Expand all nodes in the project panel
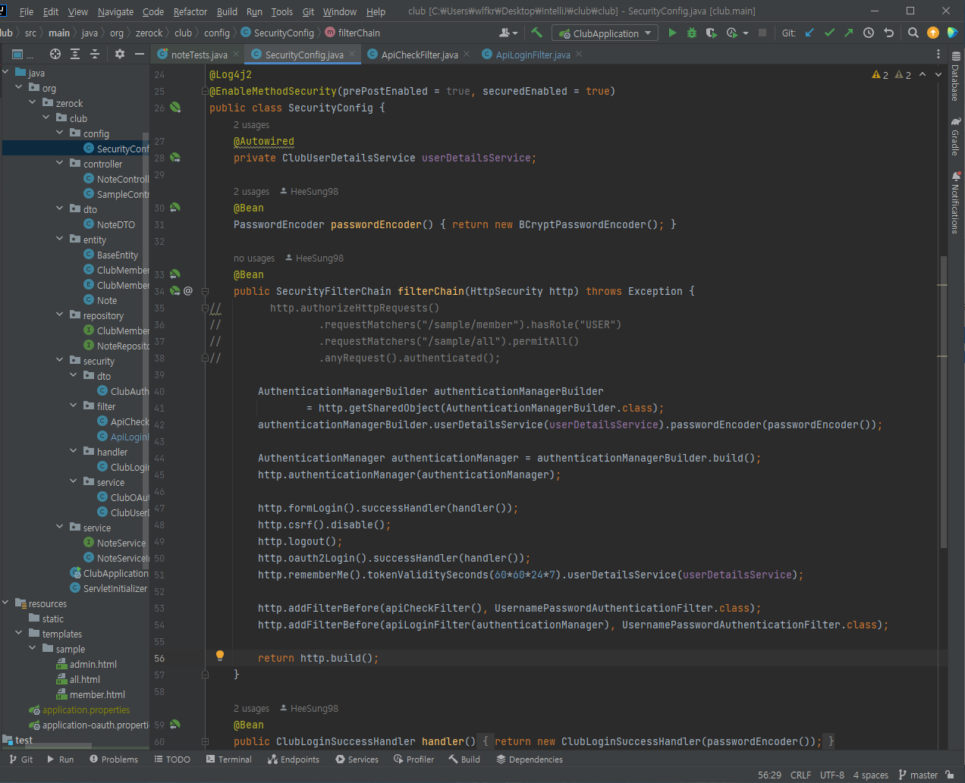This screenshot has height=783, width=965. [x=75, y=54]
